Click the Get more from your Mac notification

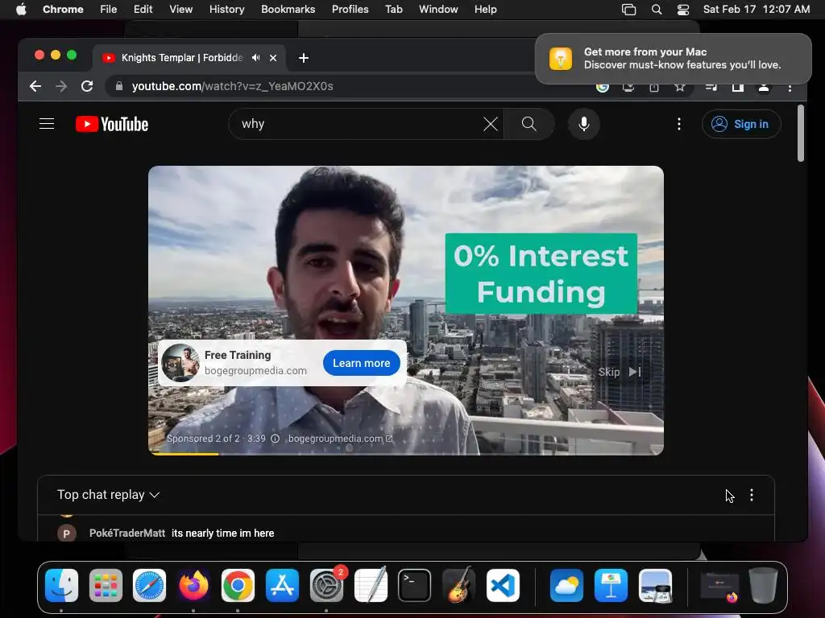(x=673, y=58)
